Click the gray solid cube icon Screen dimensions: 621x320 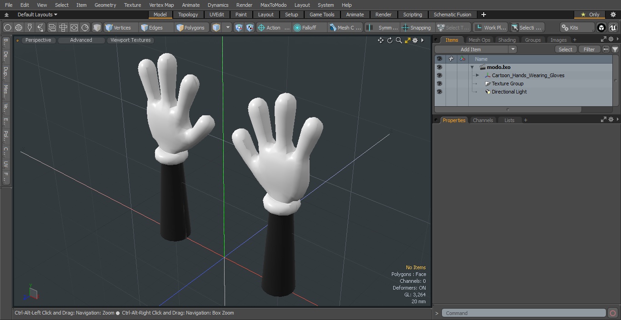click(x=97, y=28)
